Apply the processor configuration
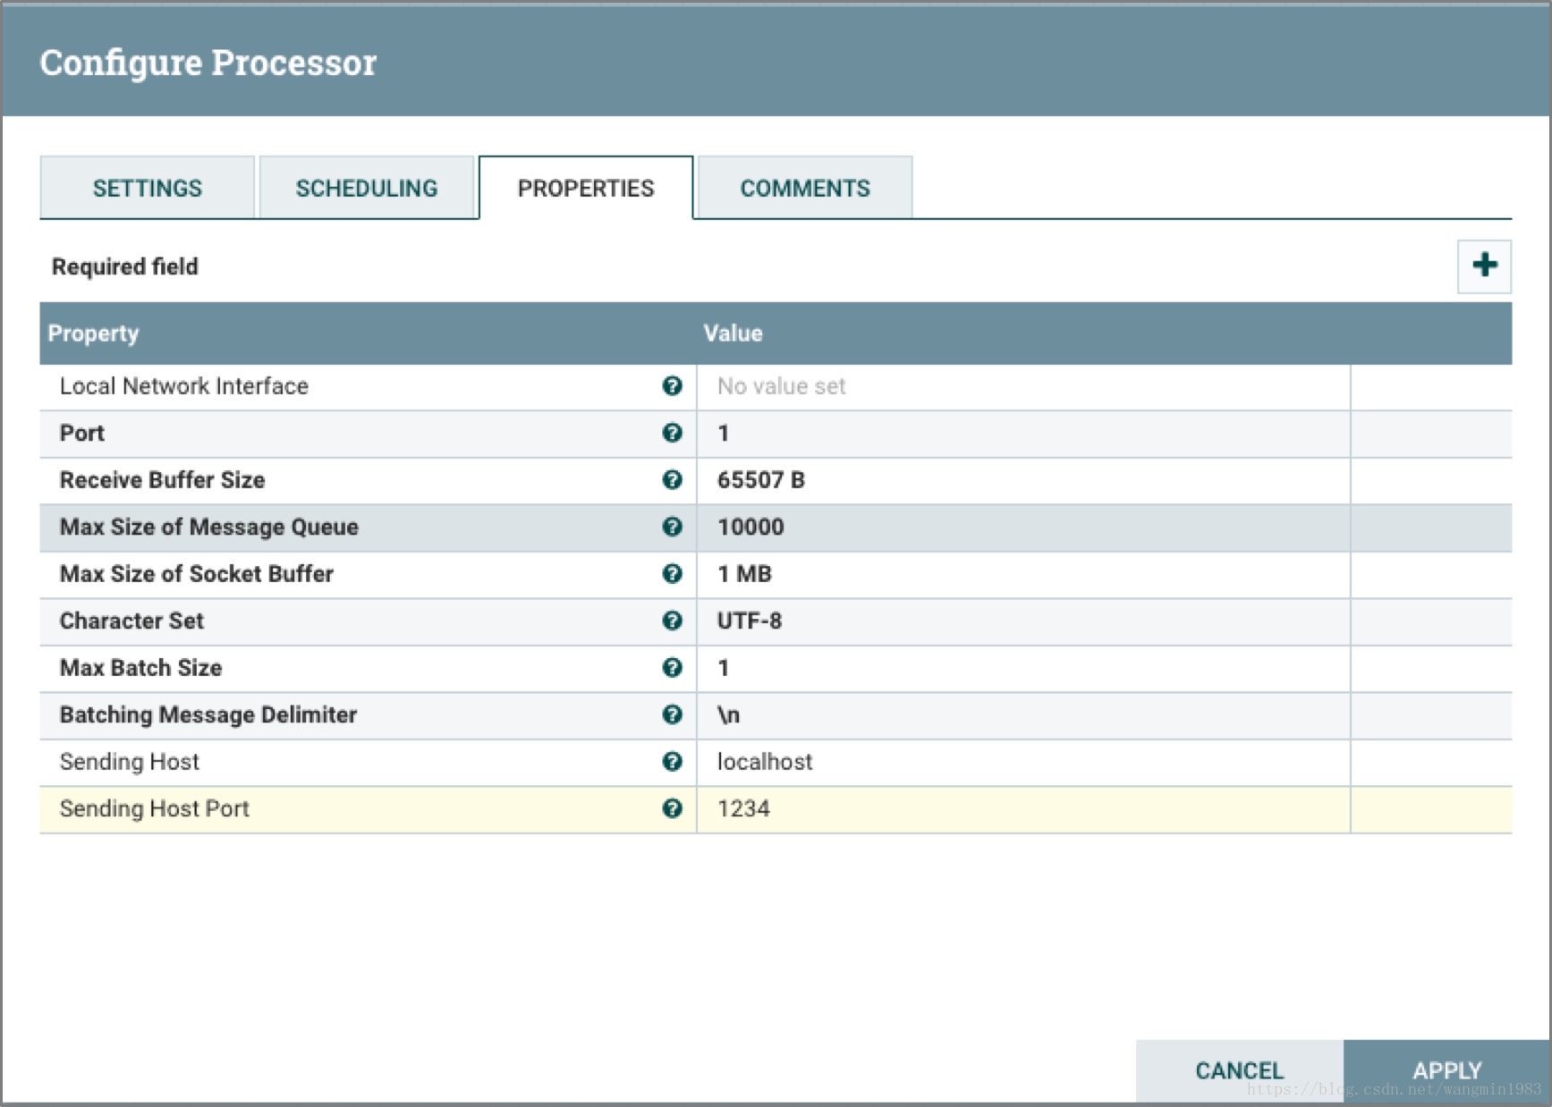 pyautogui.click(x=1446, y=1070)
